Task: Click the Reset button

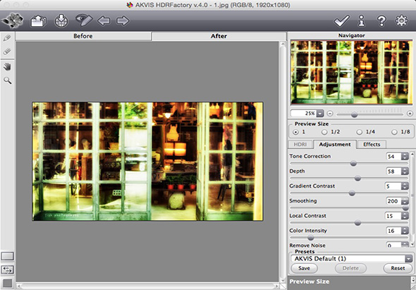Action: 398,268
